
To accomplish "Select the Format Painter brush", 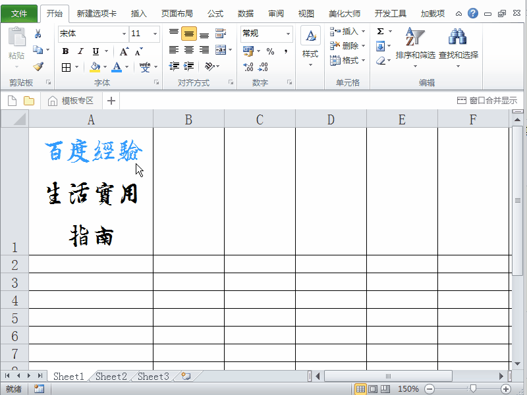I will (38, 66).
